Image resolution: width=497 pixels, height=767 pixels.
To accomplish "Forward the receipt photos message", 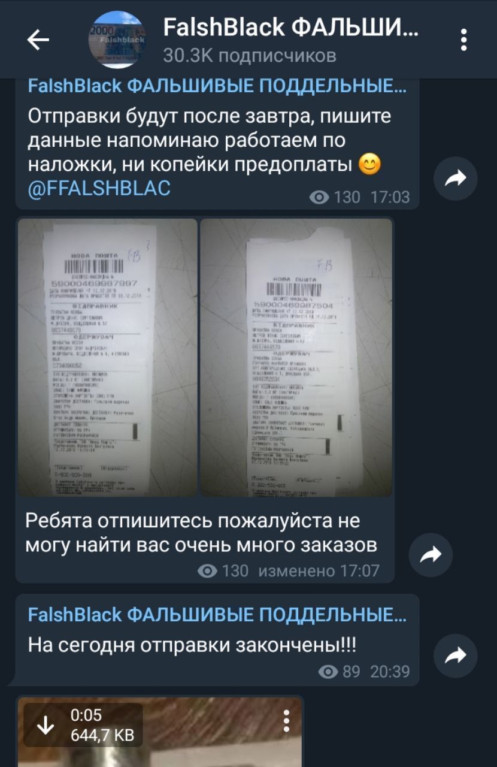I will (431, 556).
